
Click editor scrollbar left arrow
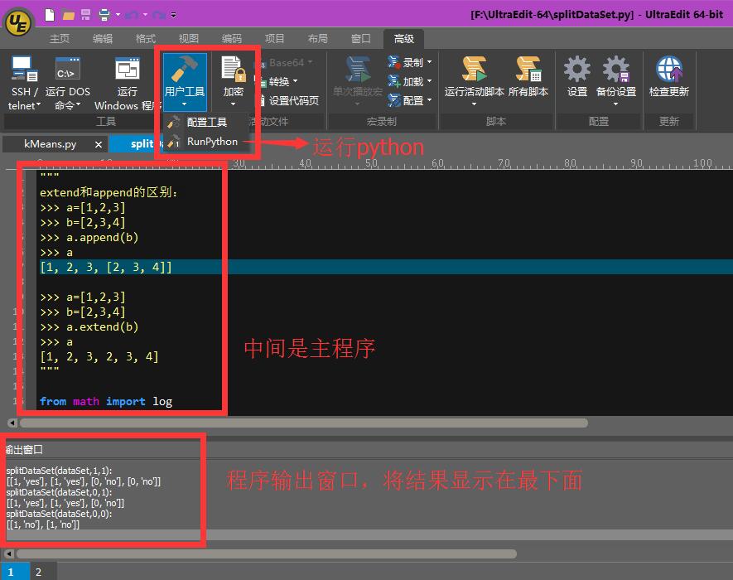(12, 423)
